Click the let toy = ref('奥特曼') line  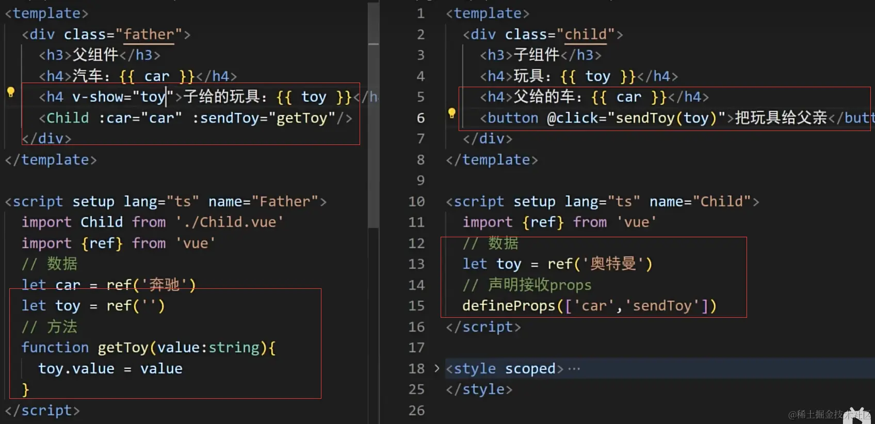point(558,264)
